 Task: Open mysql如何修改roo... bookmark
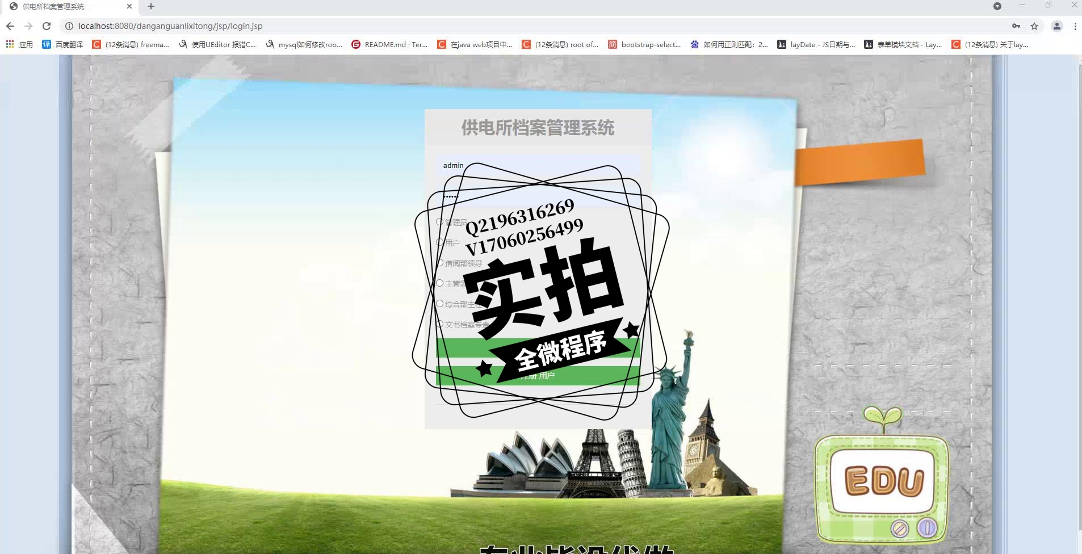click(304, 44)
